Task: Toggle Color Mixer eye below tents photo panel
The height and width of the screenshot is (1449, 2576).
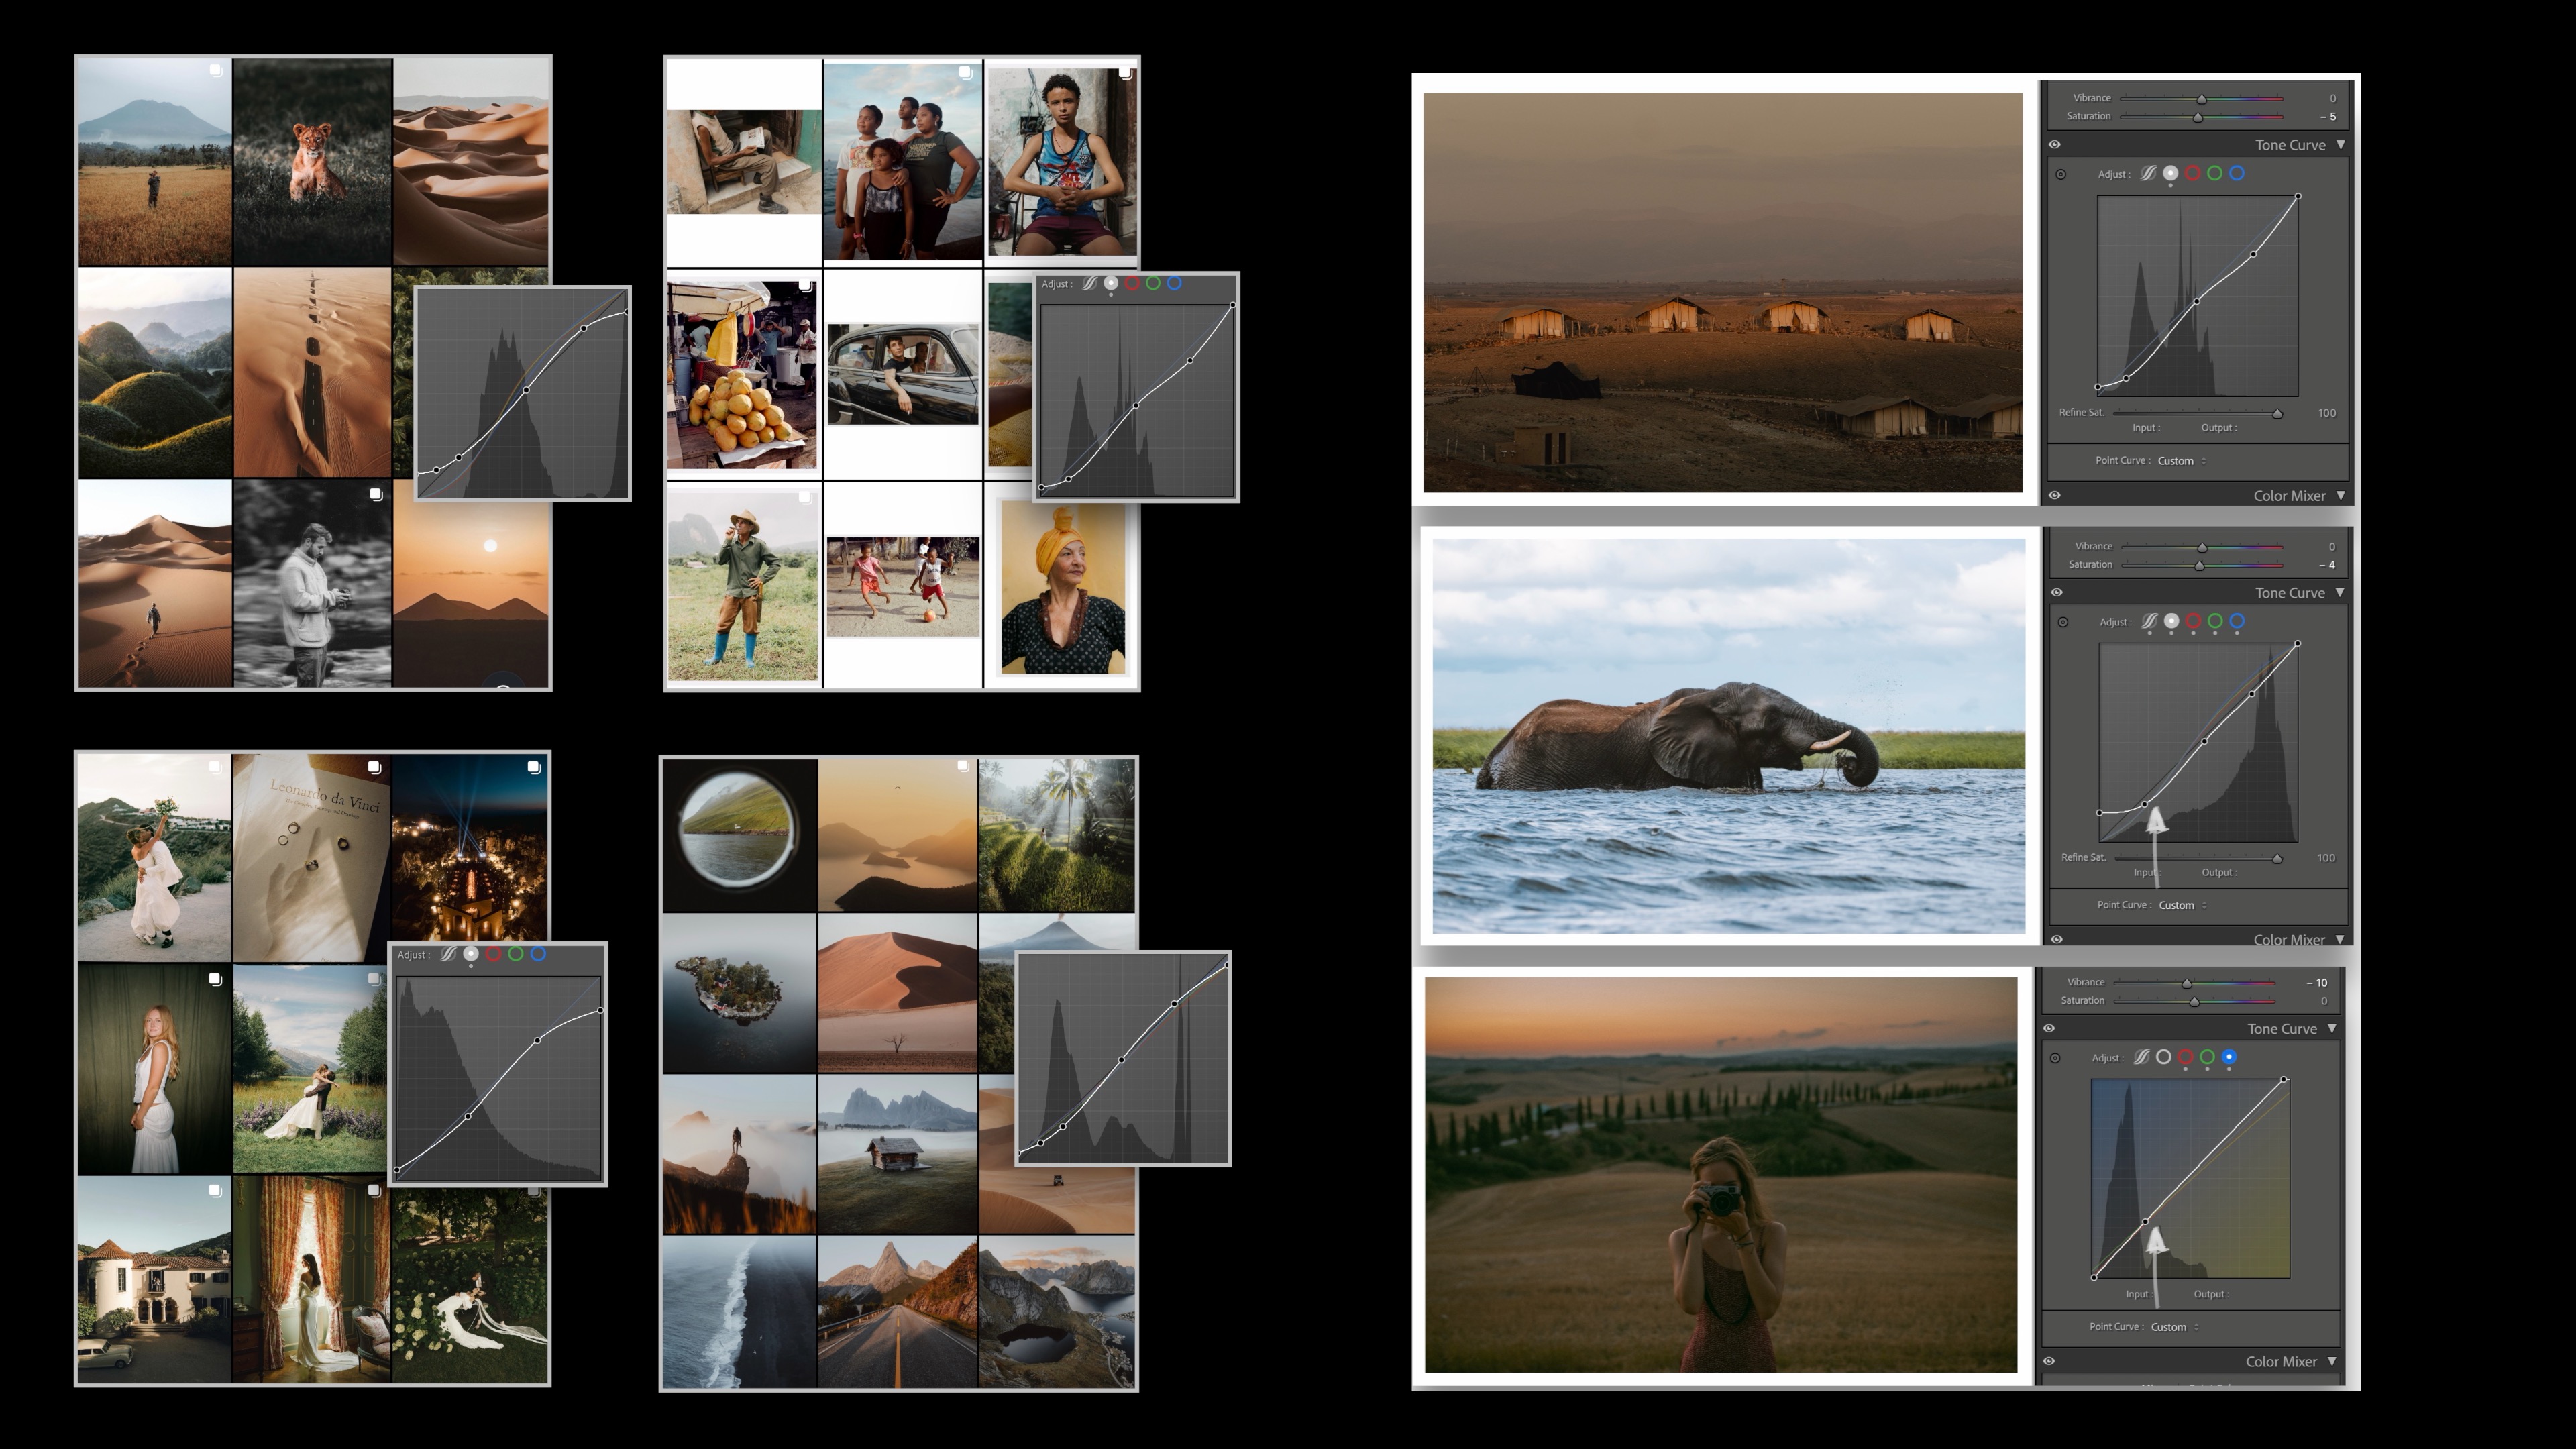Action: [2055, 495]
